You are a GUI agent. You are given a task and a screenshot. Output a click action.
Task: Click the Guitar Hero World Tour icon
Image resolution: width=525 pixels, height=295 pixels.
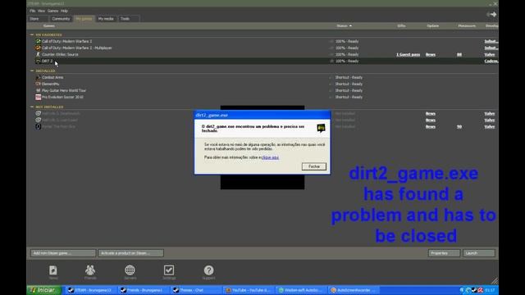39,90
